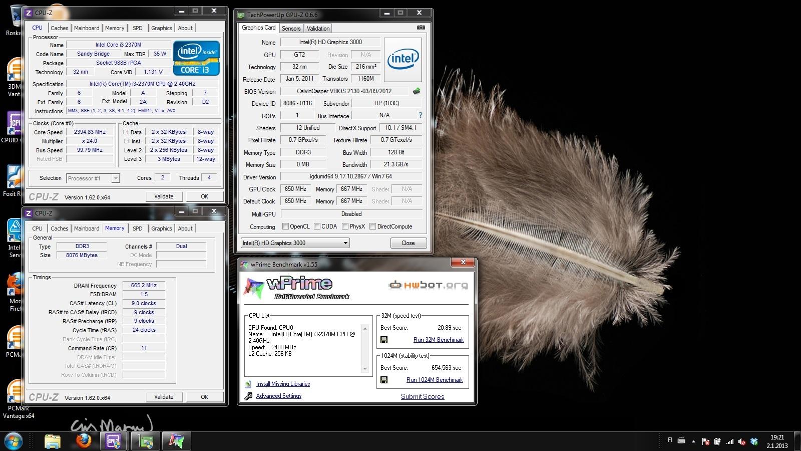The image size is (801, 451).
Task: Click the Install Missing Libraries link
Action: (283, 384)
